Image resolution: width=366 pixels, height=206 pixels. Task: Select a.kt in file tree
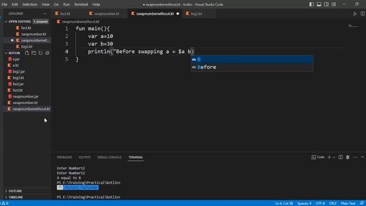click(x=15, y=65)
